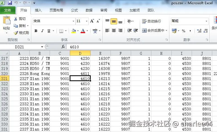
Task: Open the merge and center dropdown arrow
Action: [x=166, y=31]
